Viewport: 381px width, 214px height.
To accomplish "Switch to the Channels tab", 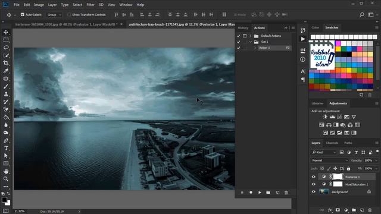I will click(332, 143).
